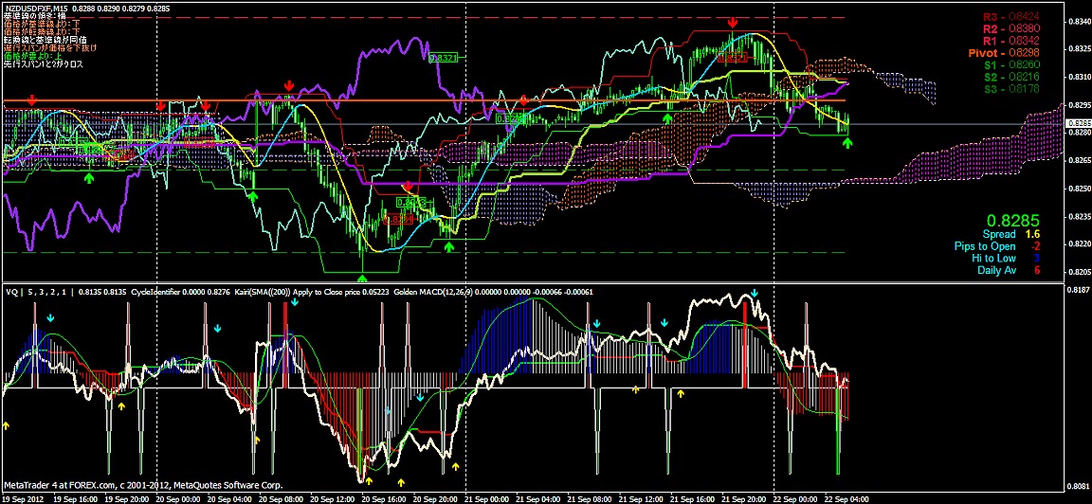
Task: Click the red sell arrow above the chart's highest peak
Action: tap(733, 23)
